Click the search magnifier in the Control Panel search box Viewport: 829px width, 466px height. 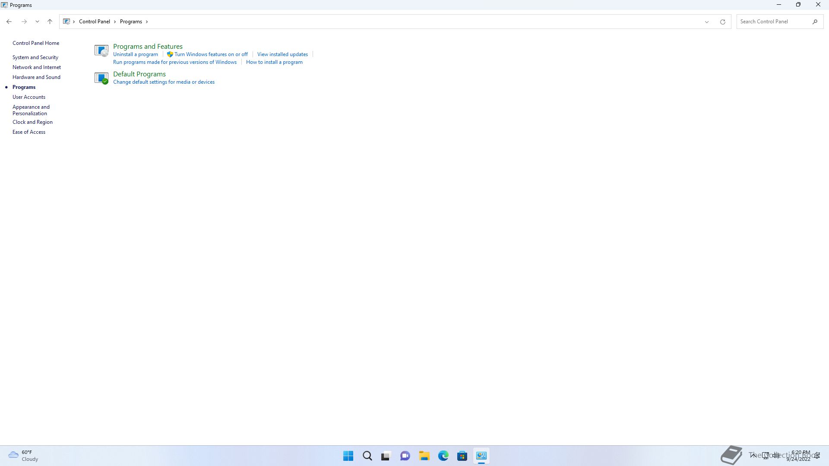tap(815, 22)
